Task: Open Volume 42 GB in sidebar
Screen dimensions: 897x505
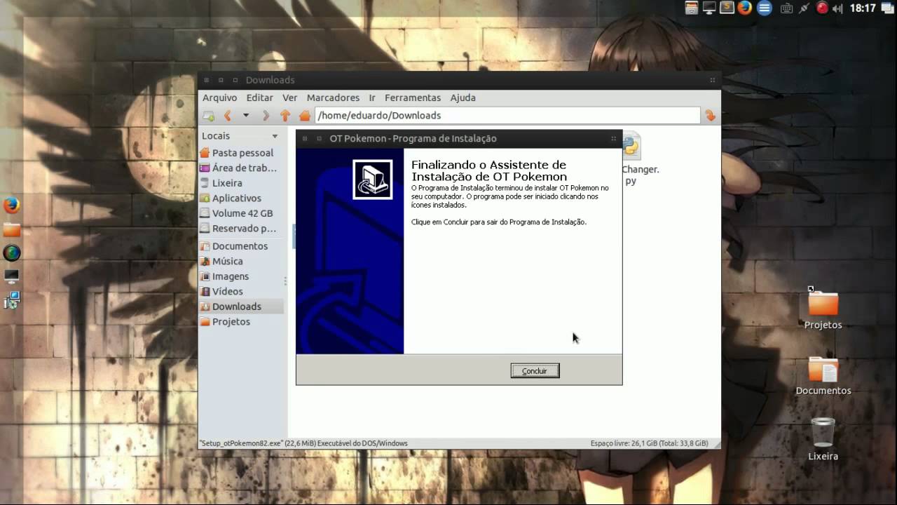Action: [x=241, y=213]
